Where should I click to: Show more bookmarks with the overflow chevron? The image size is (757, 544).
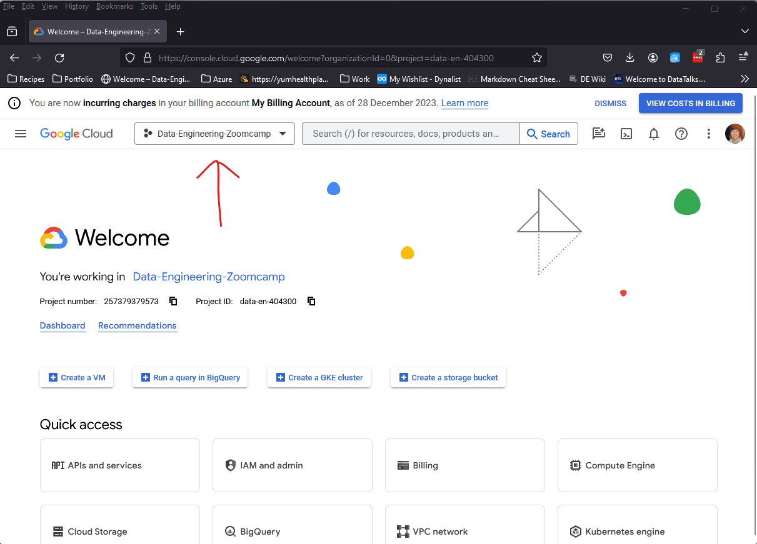[x=744, y=79]
